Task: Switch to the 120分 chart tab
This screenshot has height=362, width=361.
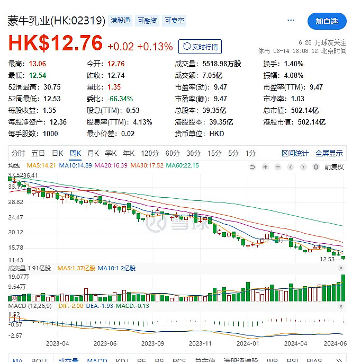Action: (x=150, y=153)
